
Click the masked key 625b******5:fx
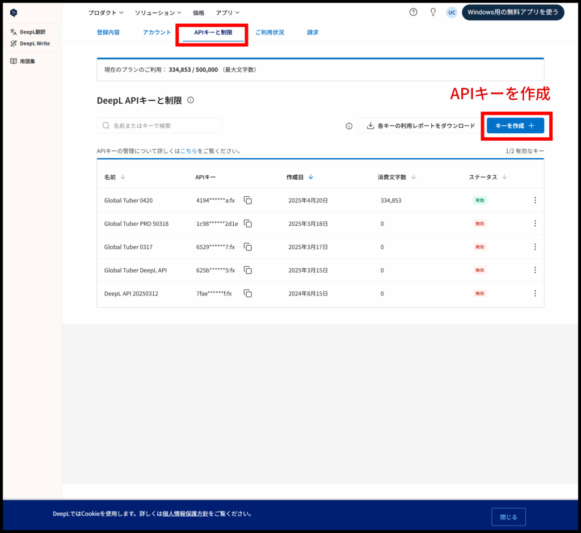tap(216, 270)
